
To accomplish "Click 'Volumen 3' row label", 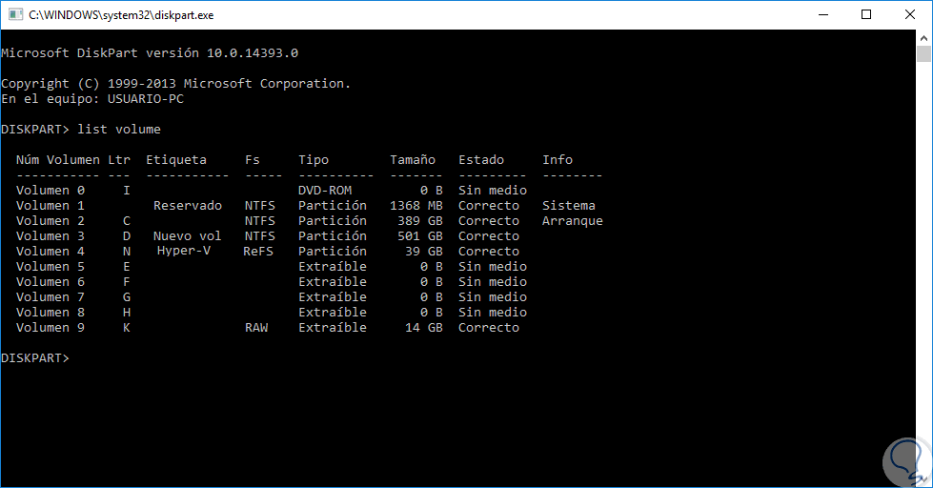I will point(50,236).
